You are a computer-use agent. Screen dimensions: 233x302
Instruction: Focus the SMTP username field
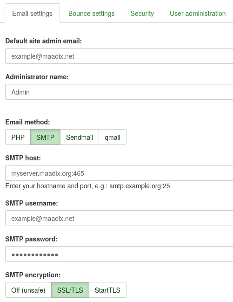[x=119, y=218]
